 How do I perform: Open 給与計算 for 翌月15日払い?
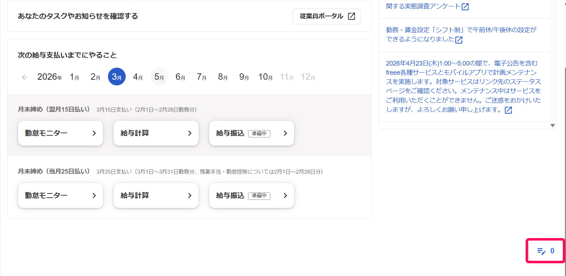pos(156,133)
